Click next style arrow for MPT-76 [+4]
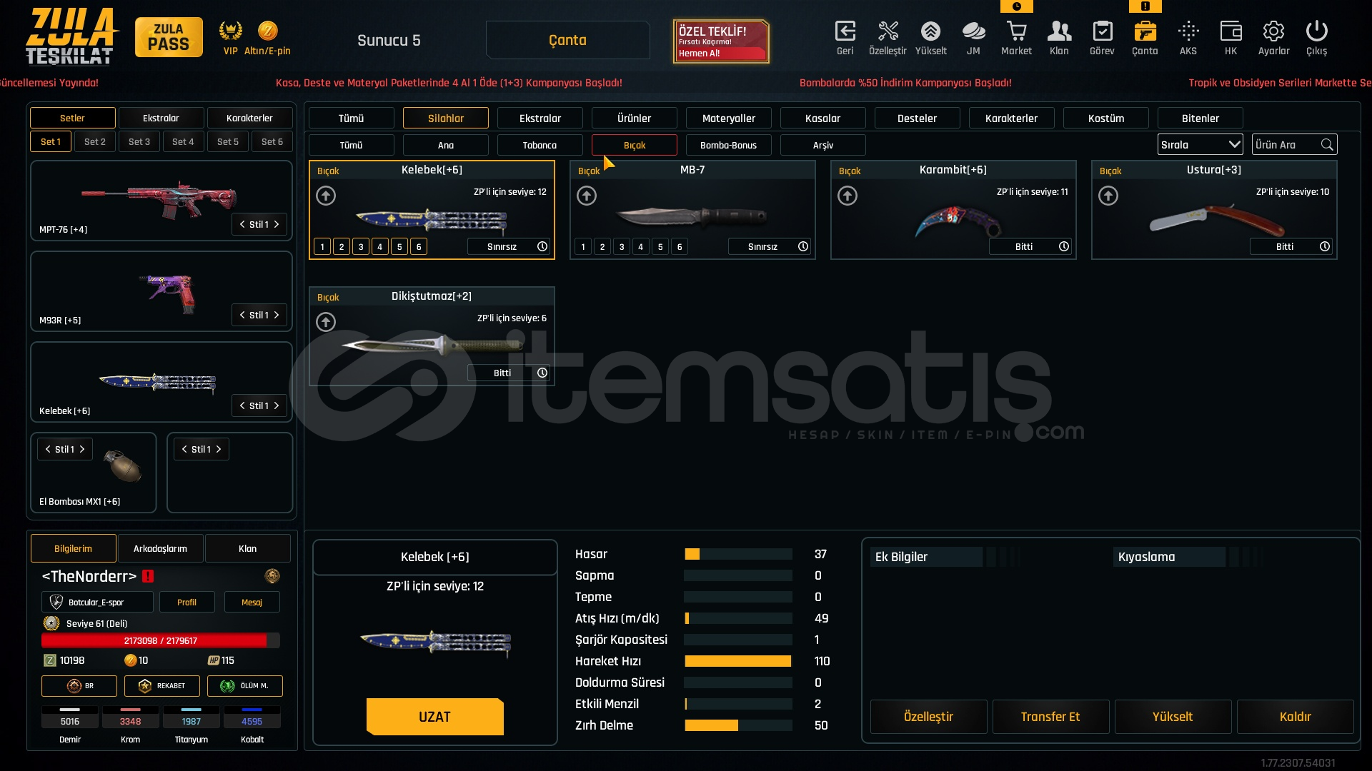1372x771 pixels. (x=277, y=224)
